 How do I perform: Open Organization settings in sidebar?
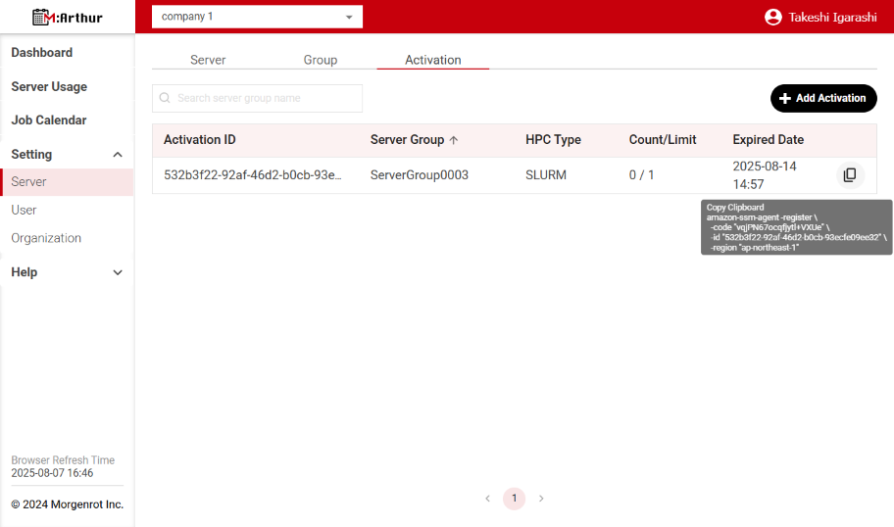point(46,238)
